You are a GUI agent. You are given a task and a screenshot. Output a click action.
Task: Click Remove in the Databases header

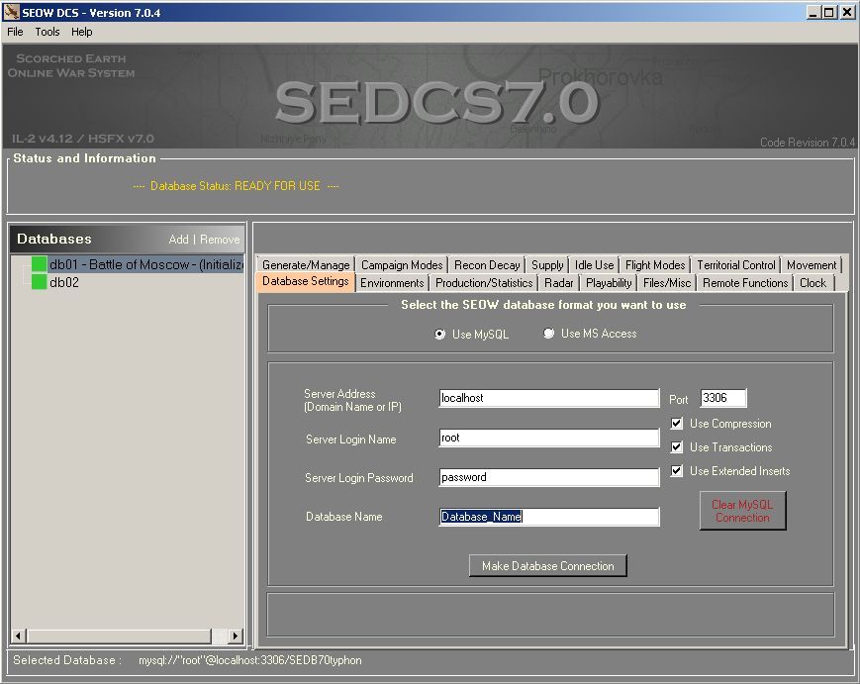coord(220,240)
